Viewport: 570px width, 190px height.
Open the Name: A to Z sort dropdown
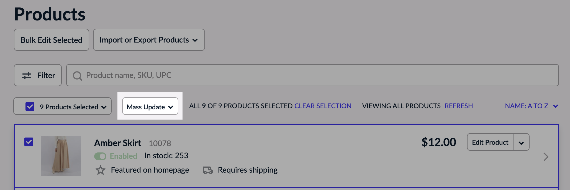[x=531, y=106]
